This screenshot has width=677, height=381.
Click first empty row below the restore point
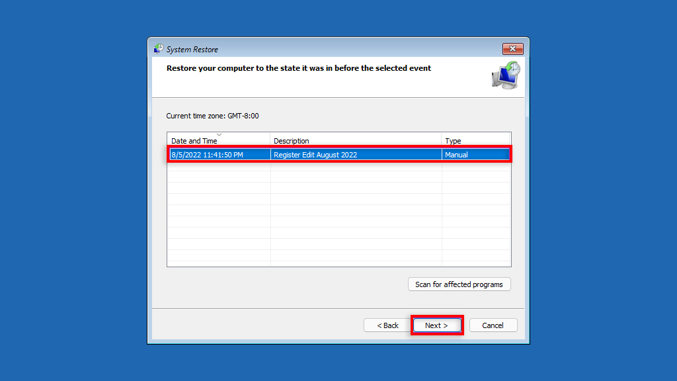(x=338, y=166)
